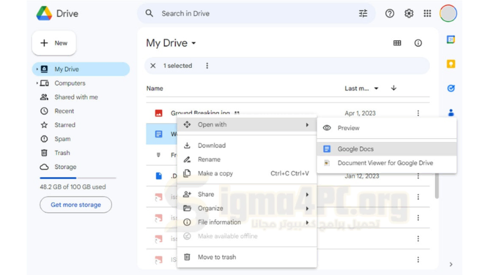
Task: Open the My Drive title dropdown
Action: click(x=194, y=43)
